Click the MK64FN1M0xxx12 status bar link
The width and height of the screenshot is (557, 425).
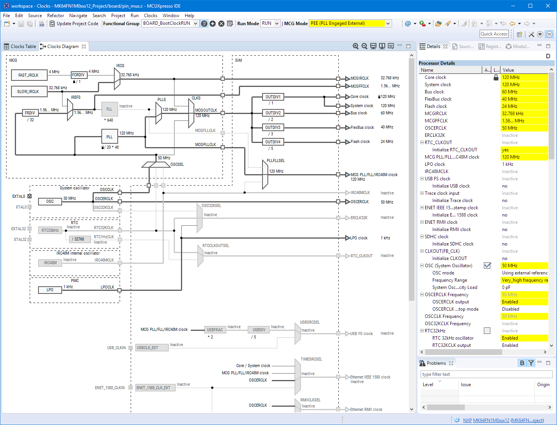(x=491, y=420)
